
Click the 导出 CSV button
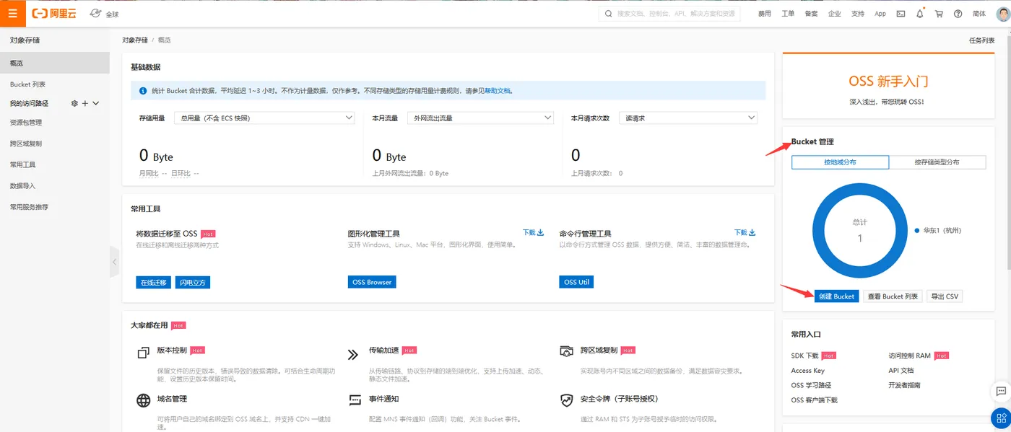945,296
